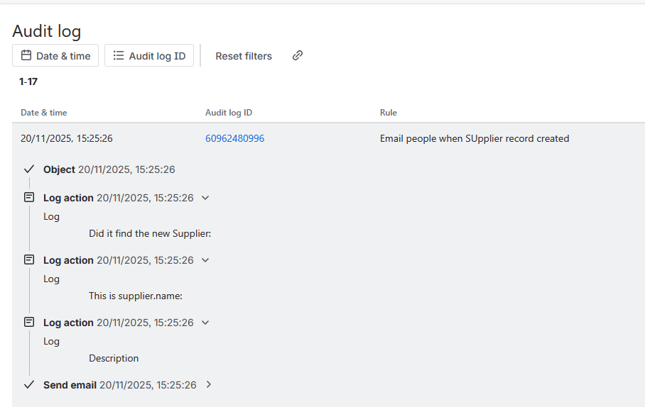Image resolution: width=645 pixels, height=419 pixels.
Task: Open the Audit log ID filter
Action: tap(149, 55)
